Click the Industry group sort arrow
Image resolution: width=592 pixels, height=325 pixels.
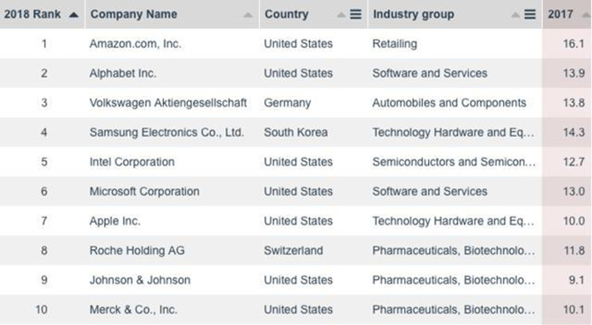pyautogui.click(x=515, y=15)
